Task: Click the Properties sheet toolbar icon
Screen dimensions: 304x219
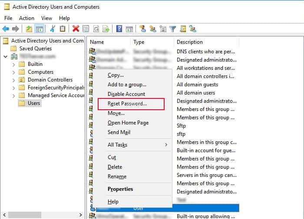Action: pyautogui.click(x=86, y=29)
